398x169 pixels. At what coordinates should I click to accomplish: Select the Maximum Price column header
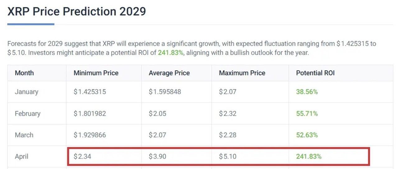point(242,73)
